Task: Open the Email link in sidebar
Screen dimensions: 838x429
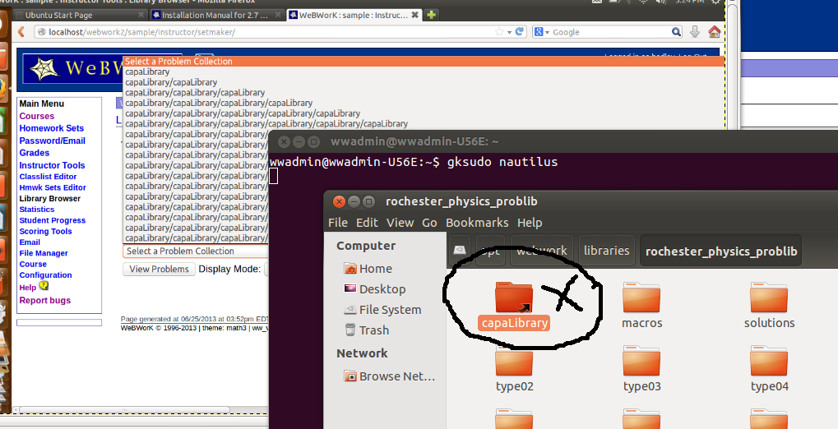Action: click(x=30, y=242)
